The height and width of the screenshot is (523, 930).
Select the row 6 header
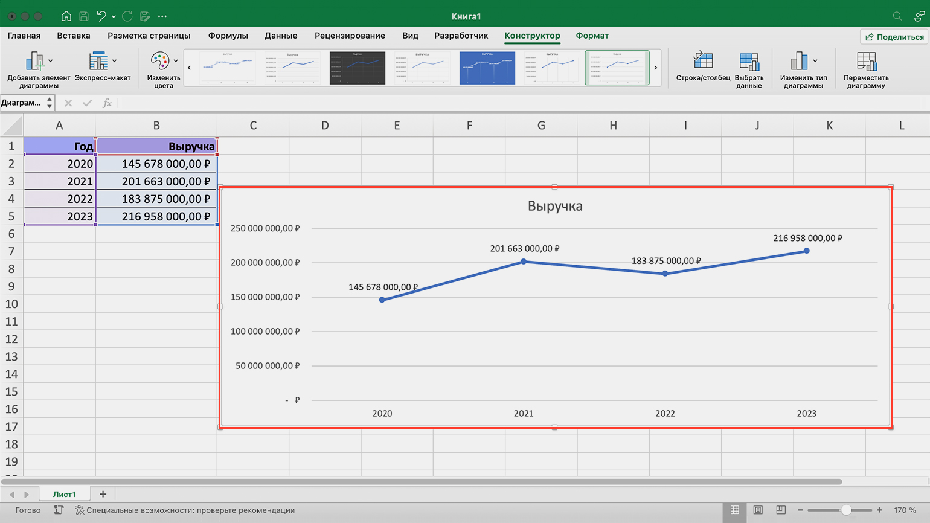click(x=11, y=234)
